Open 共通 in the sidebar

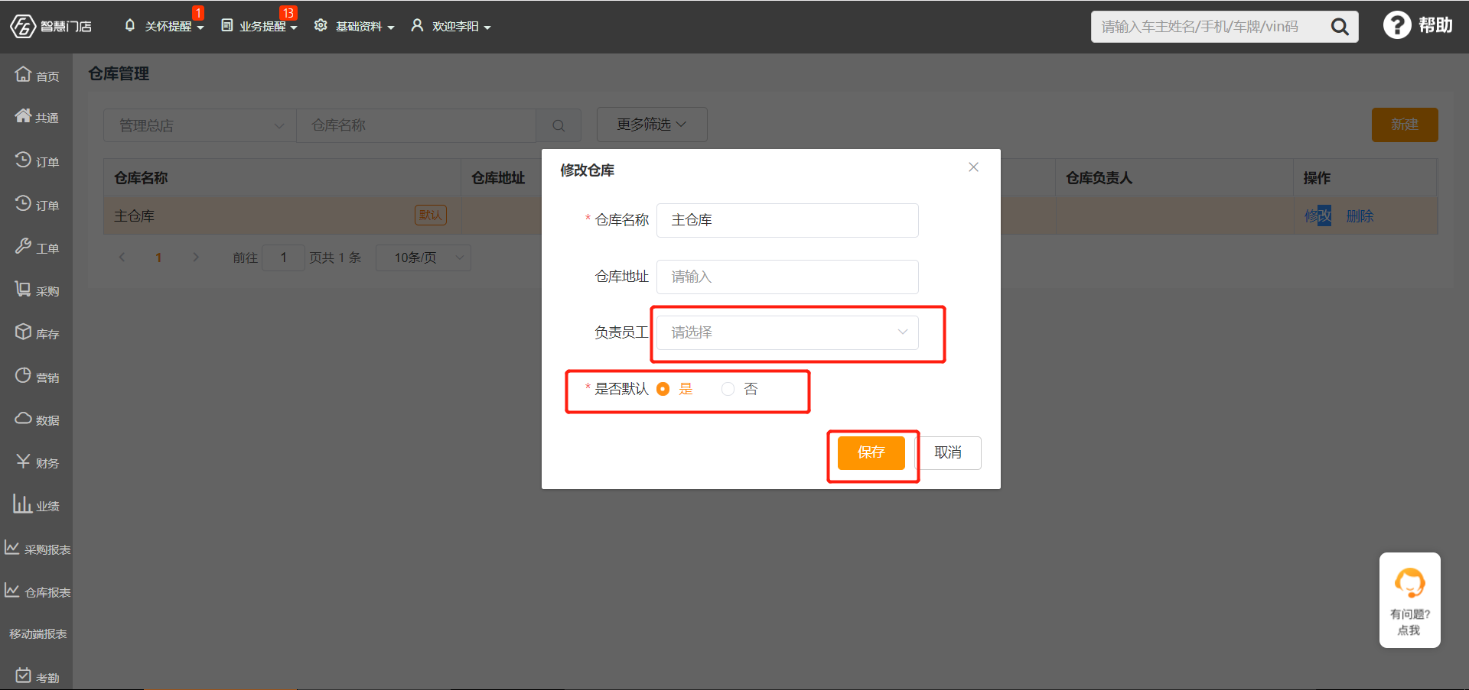(x=37, y=117)
